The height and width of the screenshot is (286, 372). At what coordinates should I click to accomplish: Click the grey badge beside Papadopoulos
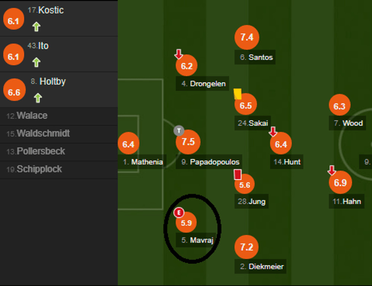[179, 131]
